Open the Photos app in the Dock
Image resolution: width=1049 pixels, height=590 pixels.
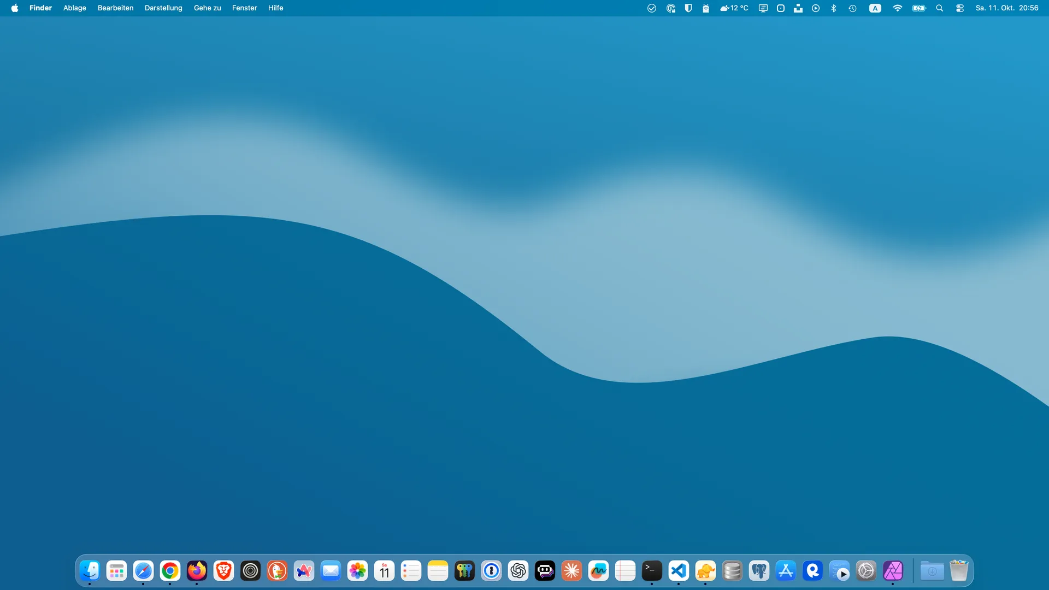click(357, 571)
